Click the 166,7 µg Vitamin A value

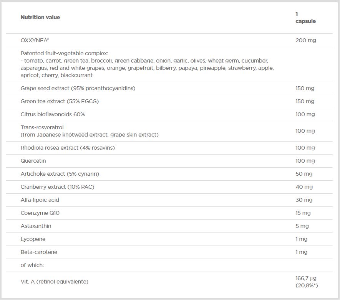click(306, 278)
